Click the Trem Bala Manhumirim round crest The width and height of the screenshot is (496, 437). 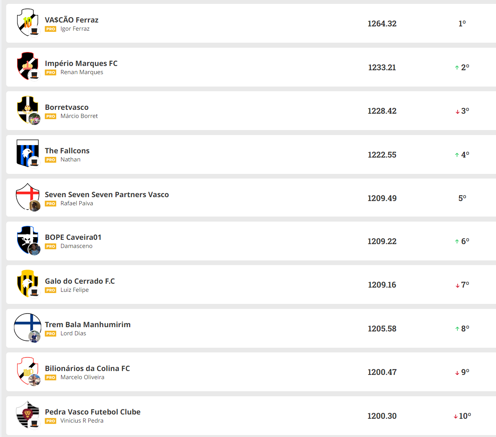pyautogui.click(x=27, y=327)
